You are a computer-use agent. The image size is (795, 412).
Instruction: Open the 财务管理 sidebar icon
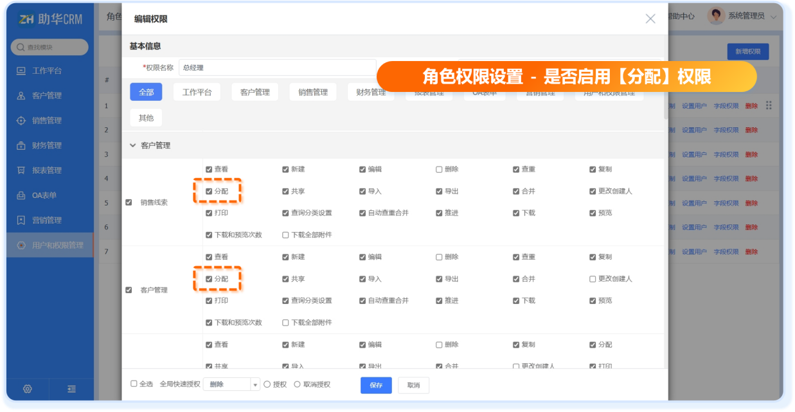pyautogui.click(x=21, y=145)
